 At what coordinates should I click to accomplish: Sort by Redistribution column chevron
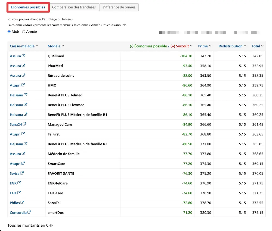tap(245, 46)
